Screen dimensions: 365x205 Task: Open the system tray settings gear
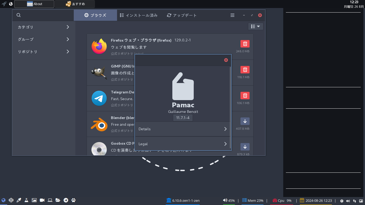[342, 201]
